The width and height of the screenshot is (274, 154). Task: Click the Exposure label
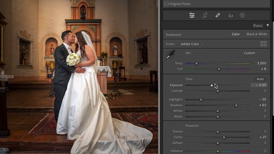[x=176, y=85]
